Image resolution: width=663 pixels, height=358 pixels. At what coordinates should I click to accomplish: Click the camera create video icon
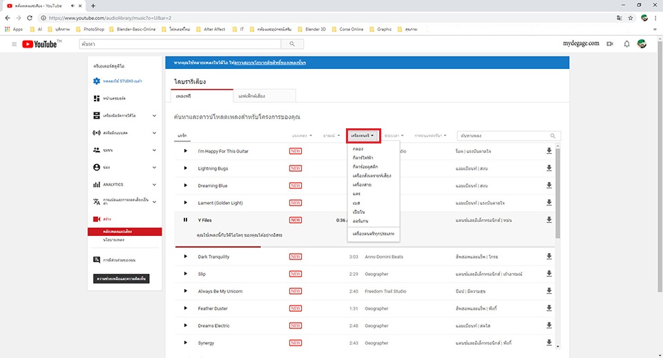pos(610,44)
